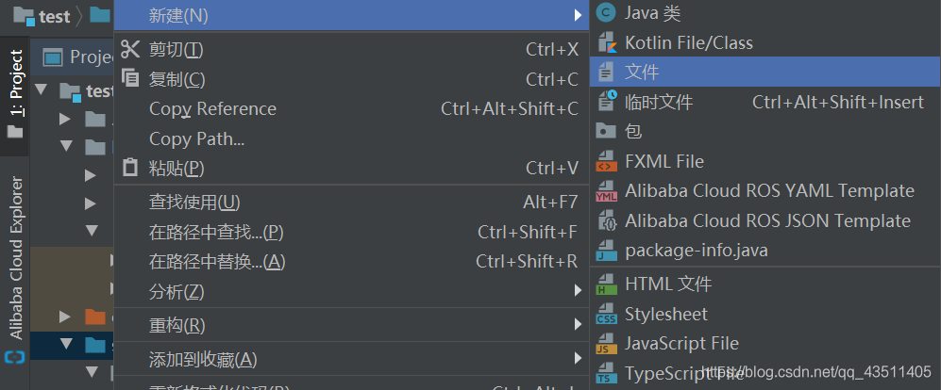
Task: Click the ROS JSON Template icon
Action: (607, 220)
